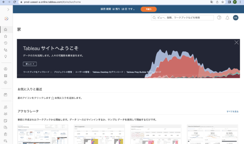244x144 pixels.
Task: Click the ワークブックをアップロード link
Action: tap(36, 72)
